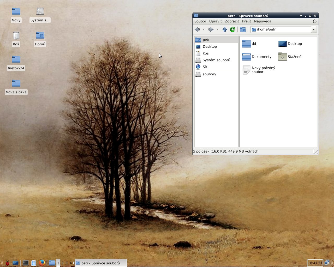Open the Upravit menu

coord(216,21)
